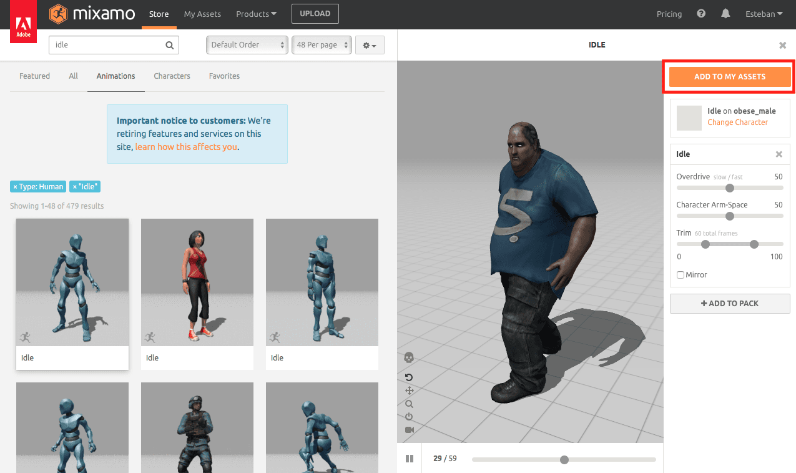This screenshot has height=473, width=796.
Task: Select the red-top woman Idle thumbnail
Action: click(x=197, y=282)
